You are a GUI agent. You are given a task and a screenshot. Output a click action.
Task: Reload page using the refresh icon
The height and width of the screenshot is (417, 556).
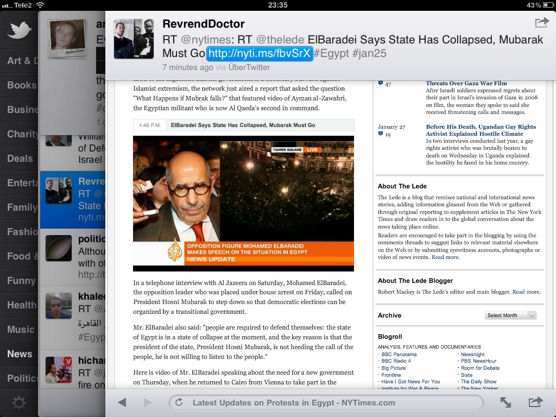pyautogui.click(x=179, y=402)
